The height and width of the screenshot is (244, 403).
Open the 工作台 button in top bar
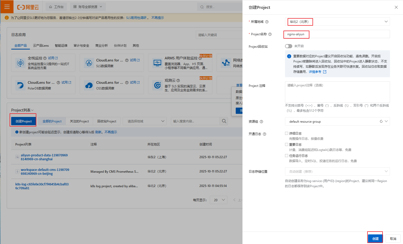tap(56, 7)
